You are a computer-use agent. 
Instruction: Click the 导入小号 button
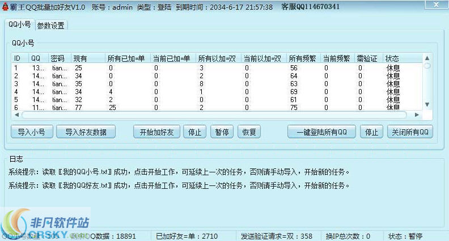32,132
